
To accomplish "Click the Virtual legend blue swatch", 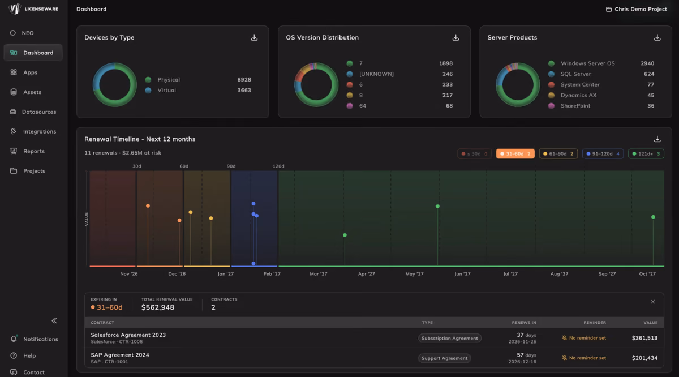I will point(148,90).
